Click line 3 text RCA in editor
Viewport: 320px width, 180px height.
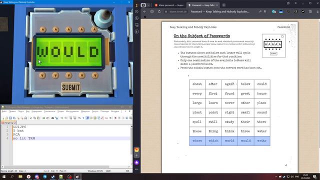tap(16, 134)
